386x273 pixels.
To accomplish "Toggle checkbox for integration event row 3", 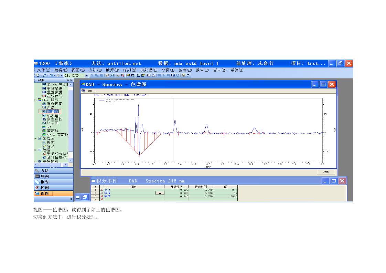I will pyautogui.click(x=101, y=196).
